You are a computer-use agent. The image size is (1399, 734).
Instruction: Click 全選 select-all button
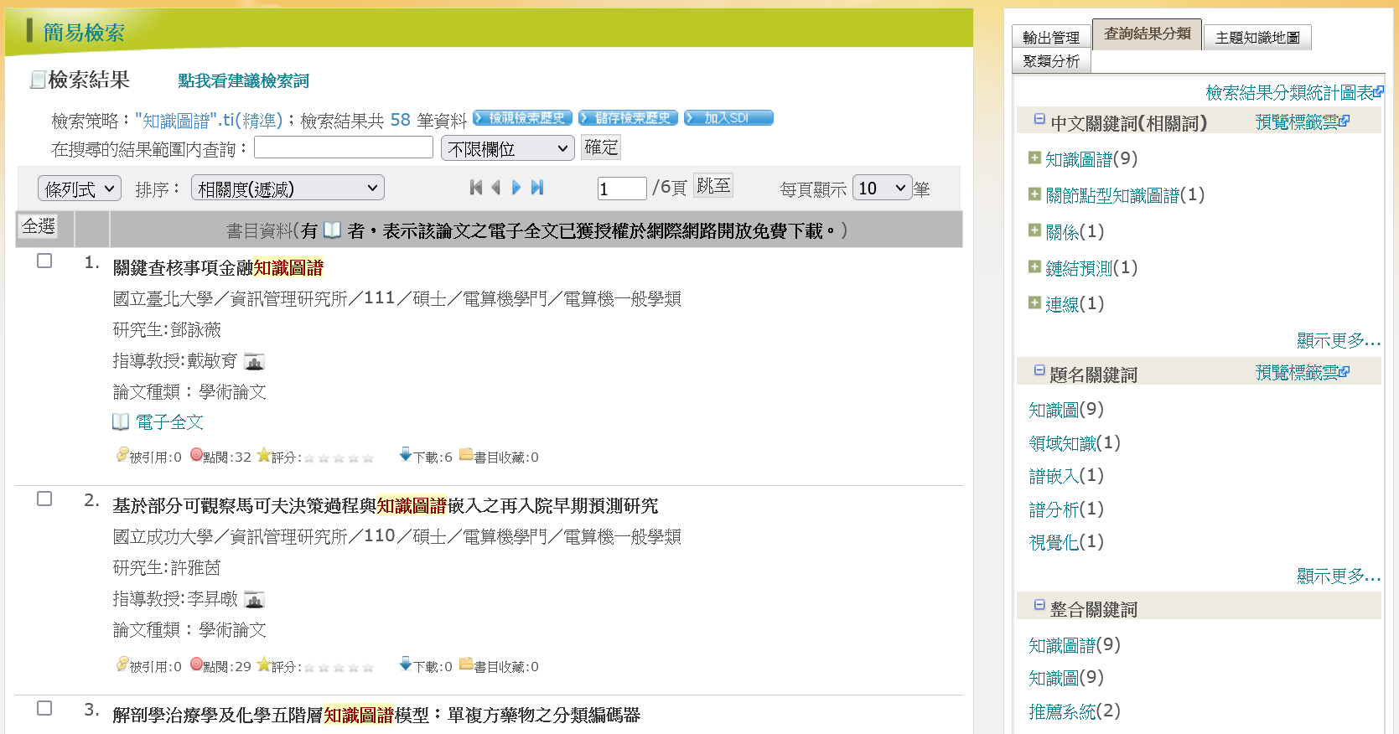point(39,226)
